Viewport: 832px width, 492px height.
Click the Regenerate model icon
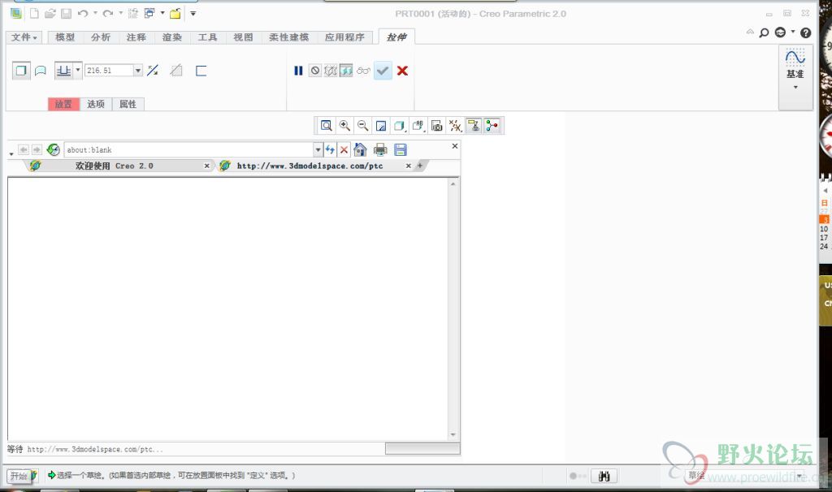tap(132, 13)
